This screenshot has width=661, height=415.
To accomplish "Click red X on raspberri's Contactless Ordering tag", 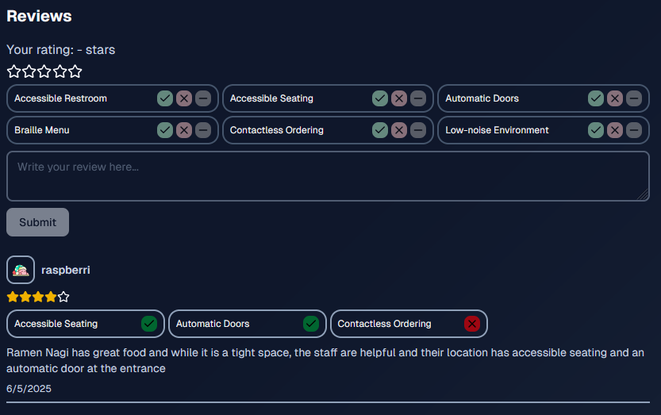I will point(471,324).
